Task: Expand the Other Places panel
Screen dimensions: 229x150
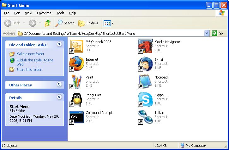Action: pos(59,85)
